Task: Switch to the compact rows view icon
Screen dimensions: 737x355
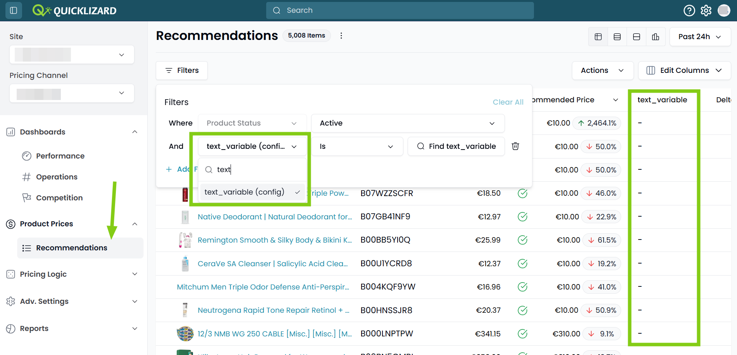Action: click(617, 37)
